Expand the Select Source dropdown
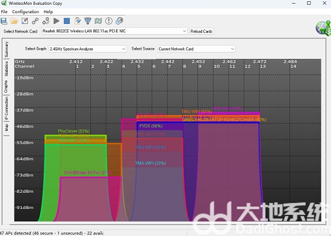The image size is (331, 236). pos(196,49)
